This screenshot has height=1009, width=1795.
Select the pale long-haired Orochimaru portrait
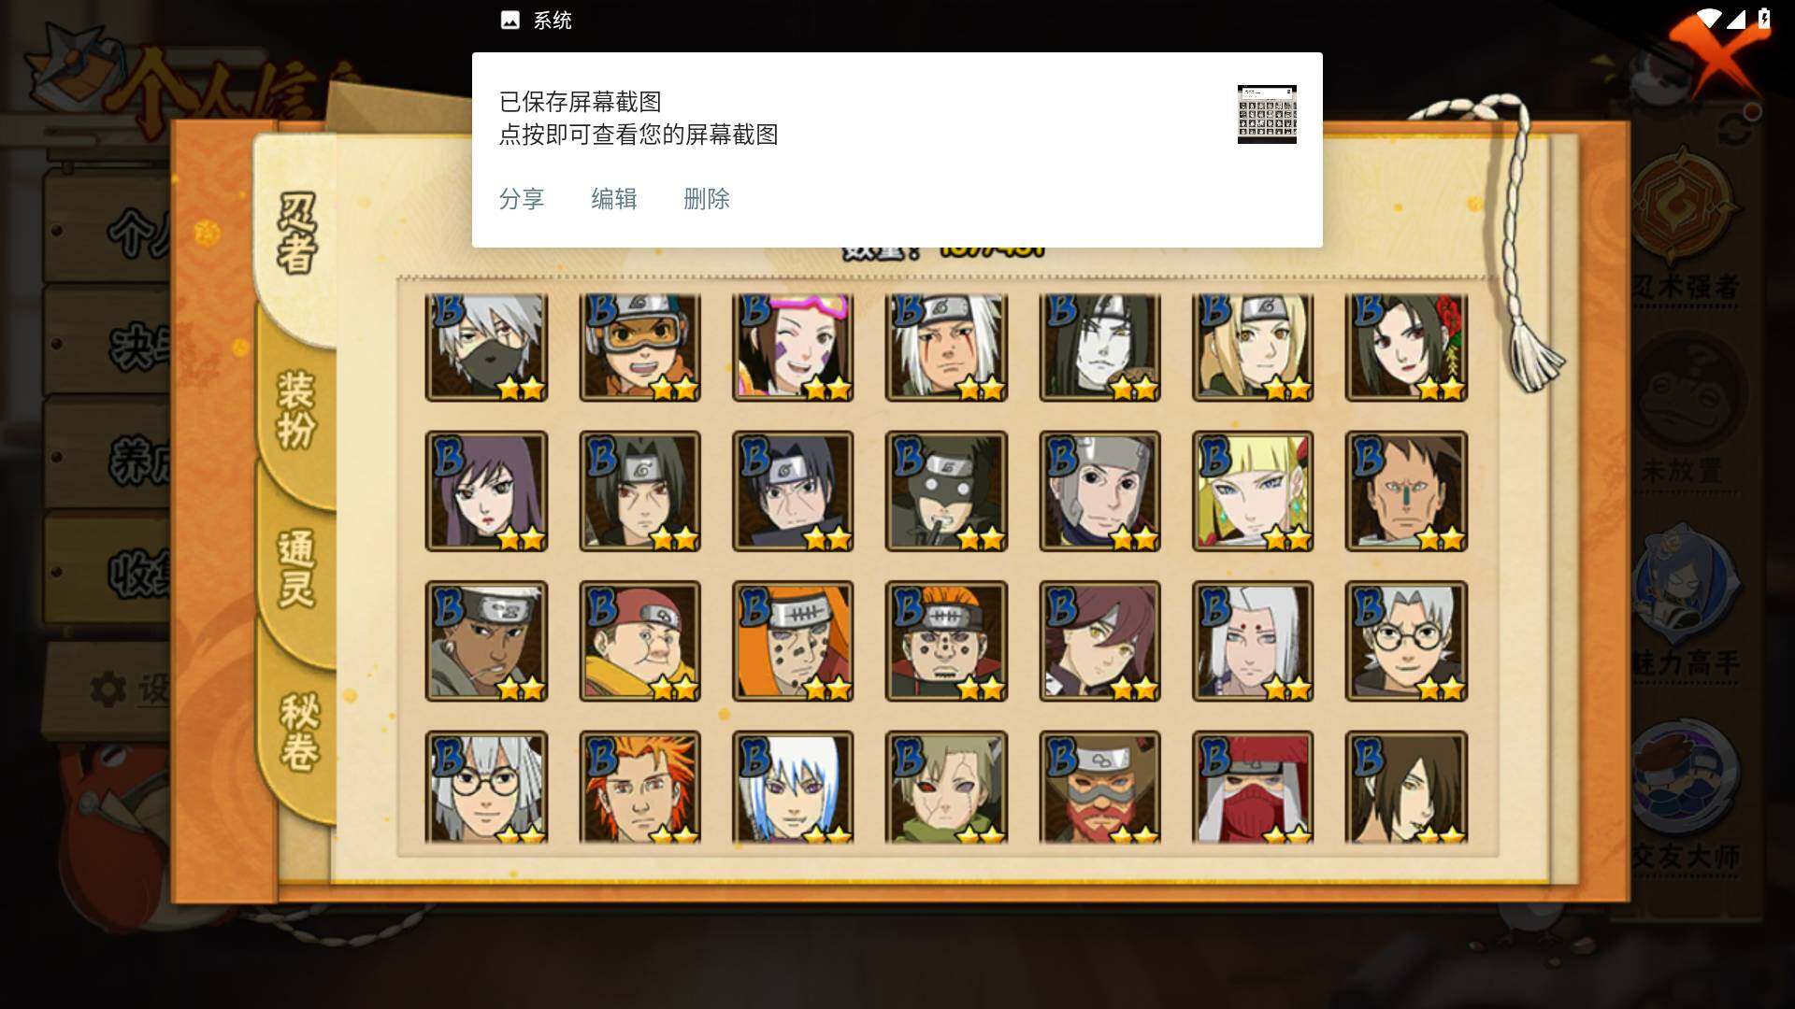coord(1099,347)
